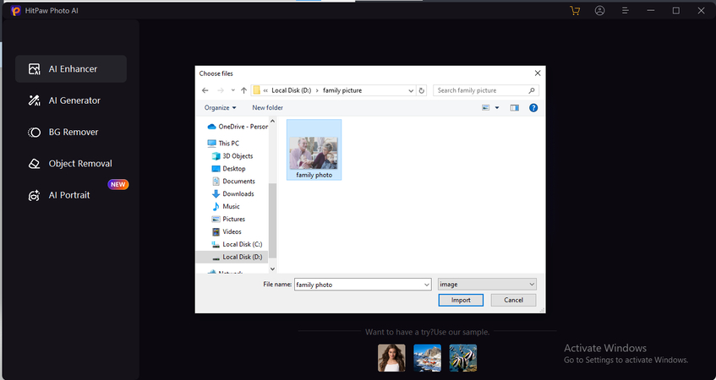Close the Choose files dialog
Image resolution: width=716 pixels, height=380 pixels.
[538, 73]
